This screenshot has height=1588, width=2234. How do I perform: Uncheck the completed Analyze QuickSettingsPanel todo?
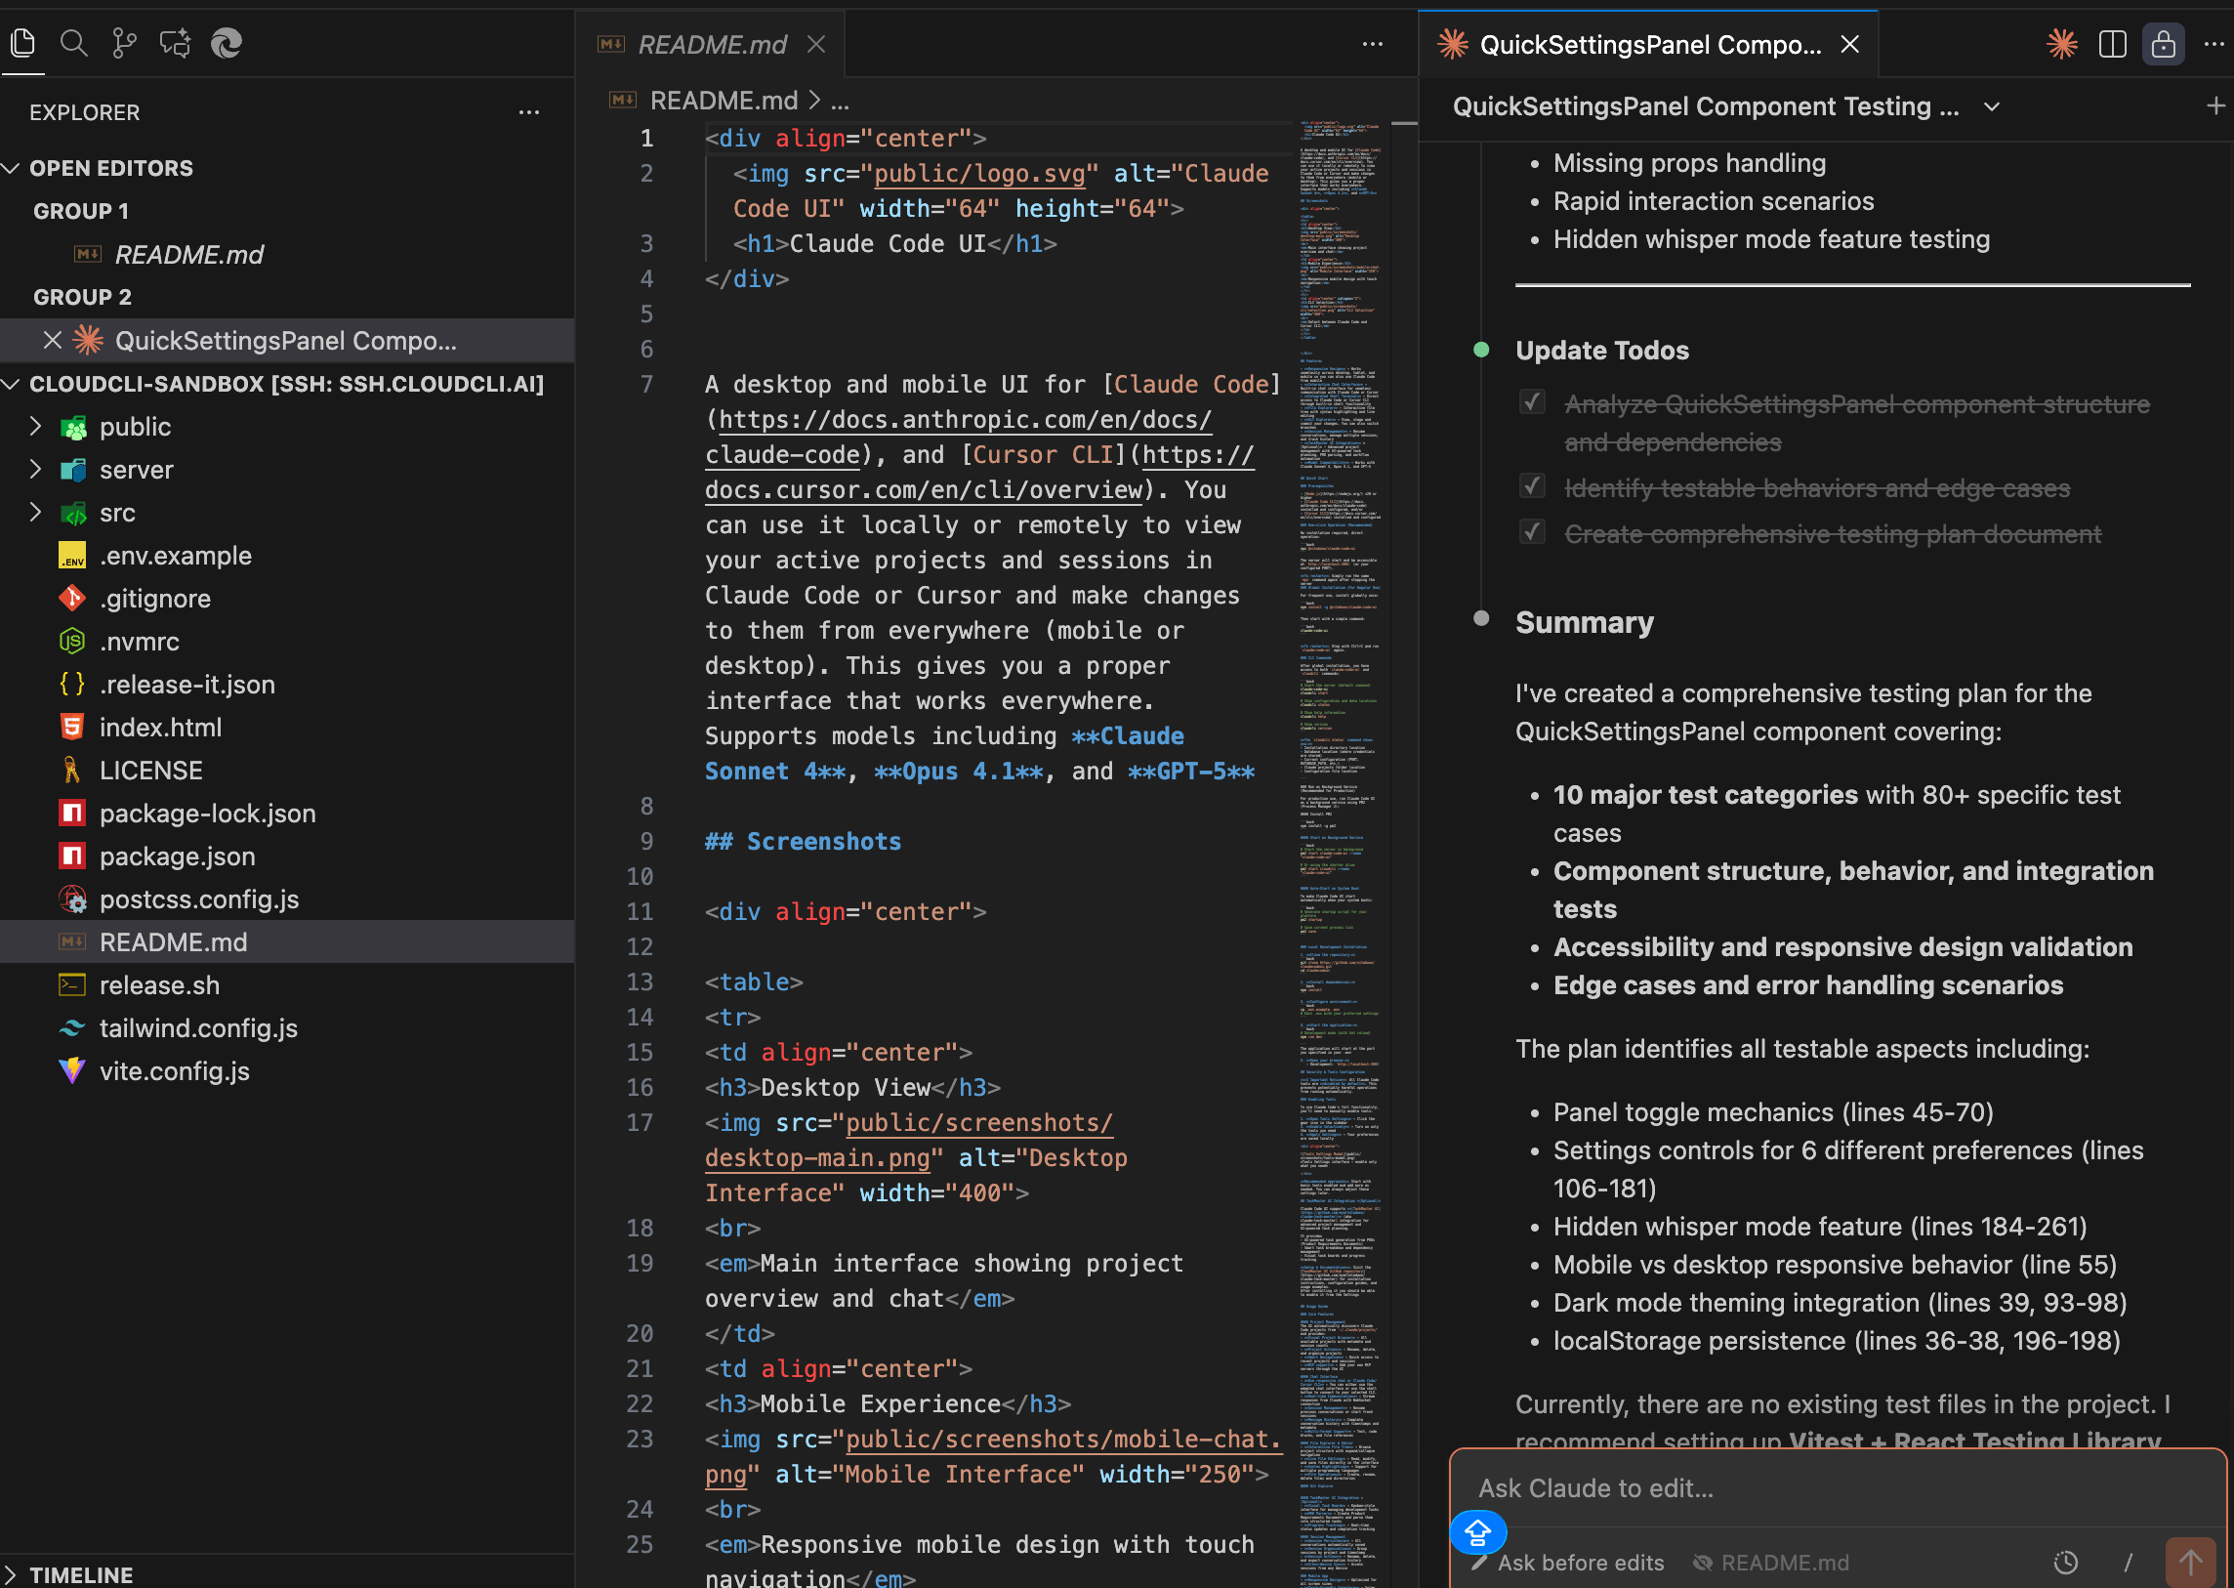point(1532,401)
